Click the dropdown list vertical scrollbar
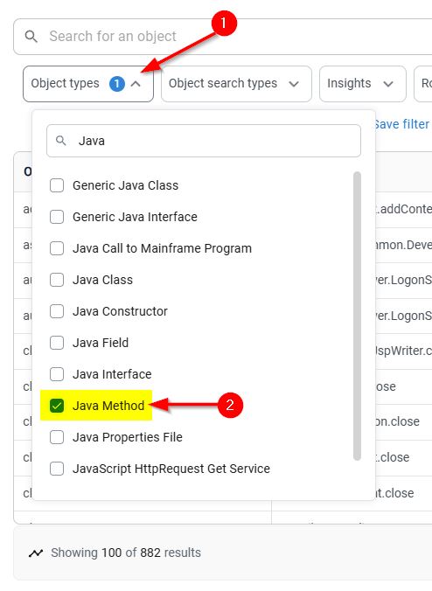Image resolution: width=432 pixels, height=591 pixels. click(358, 316)
